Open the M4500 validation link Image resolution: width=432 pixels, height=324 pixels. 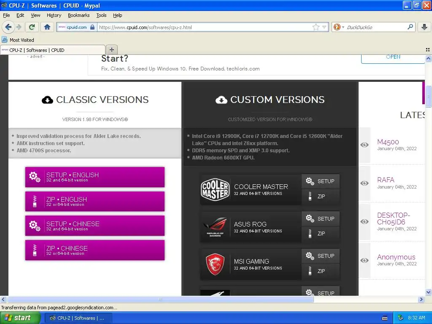click(388, 142)
